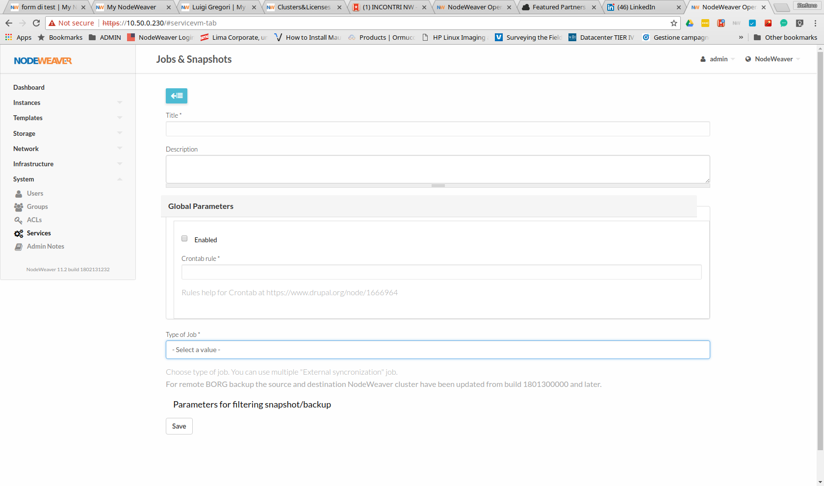Select ACLs in the System submenu
This screenshot has width=824, height=486.
coord(34,220)
